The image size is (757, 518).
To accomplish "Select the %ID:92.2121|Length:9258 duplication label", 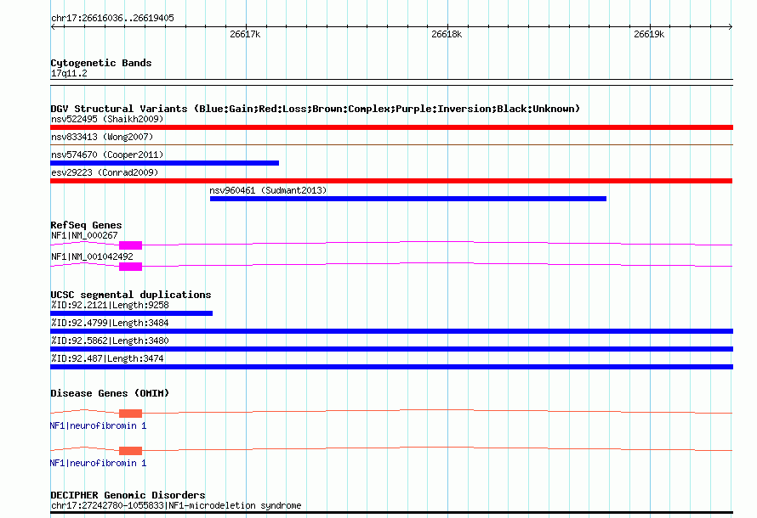I will 110,305.
